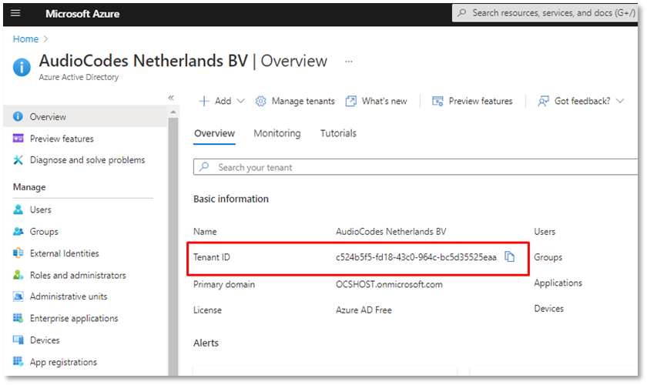
Task: Switch to the Monitoring tab
Action: 277,134
